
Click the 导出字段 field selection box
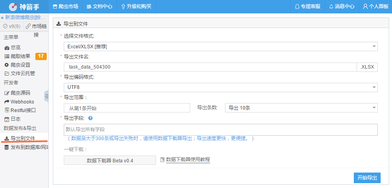click(221, 130)
